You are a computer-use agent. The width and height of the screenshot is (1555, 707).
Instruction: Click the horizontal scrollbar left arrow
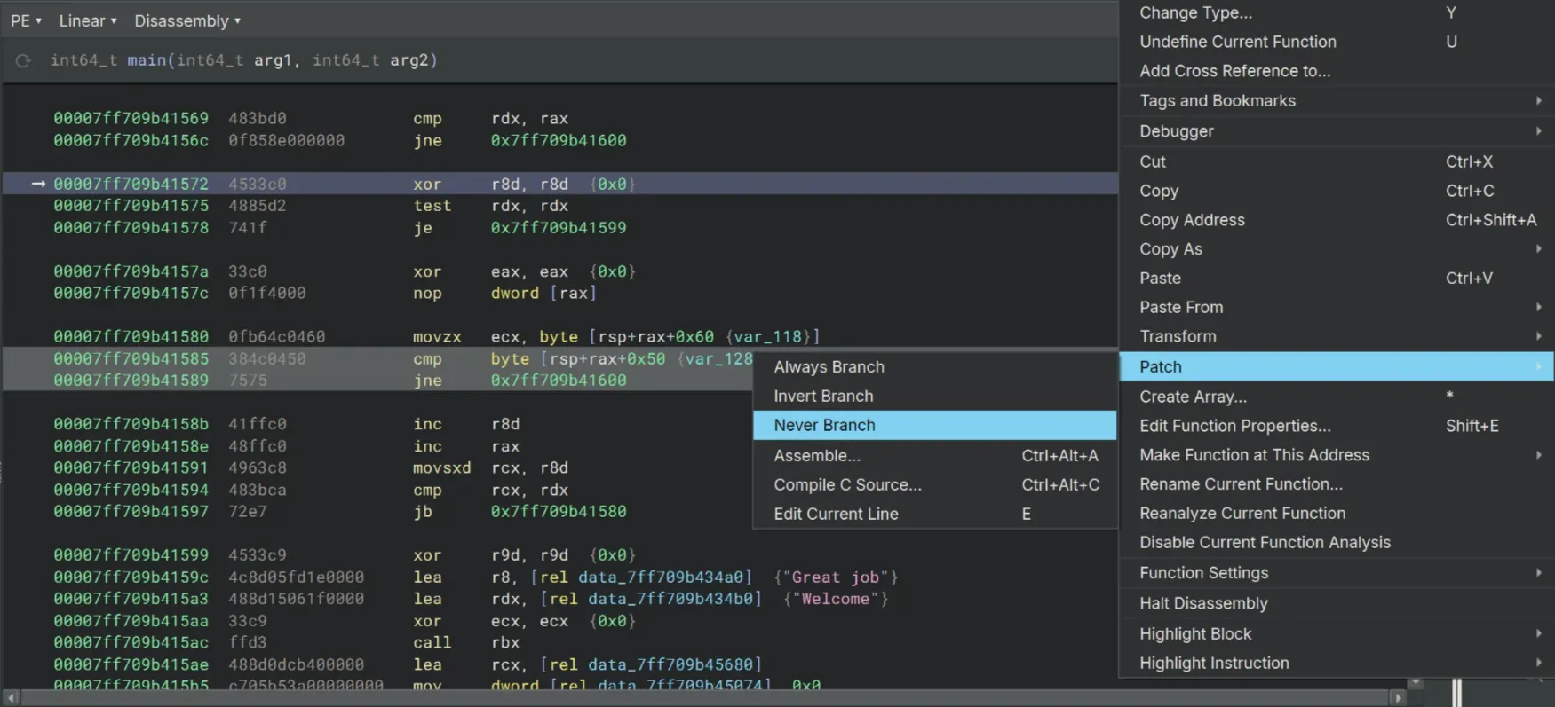coord(11,698)
